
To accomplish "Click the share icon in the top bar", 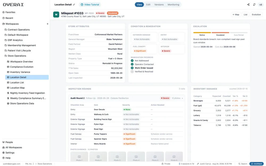I will click(x=248, y=5).
